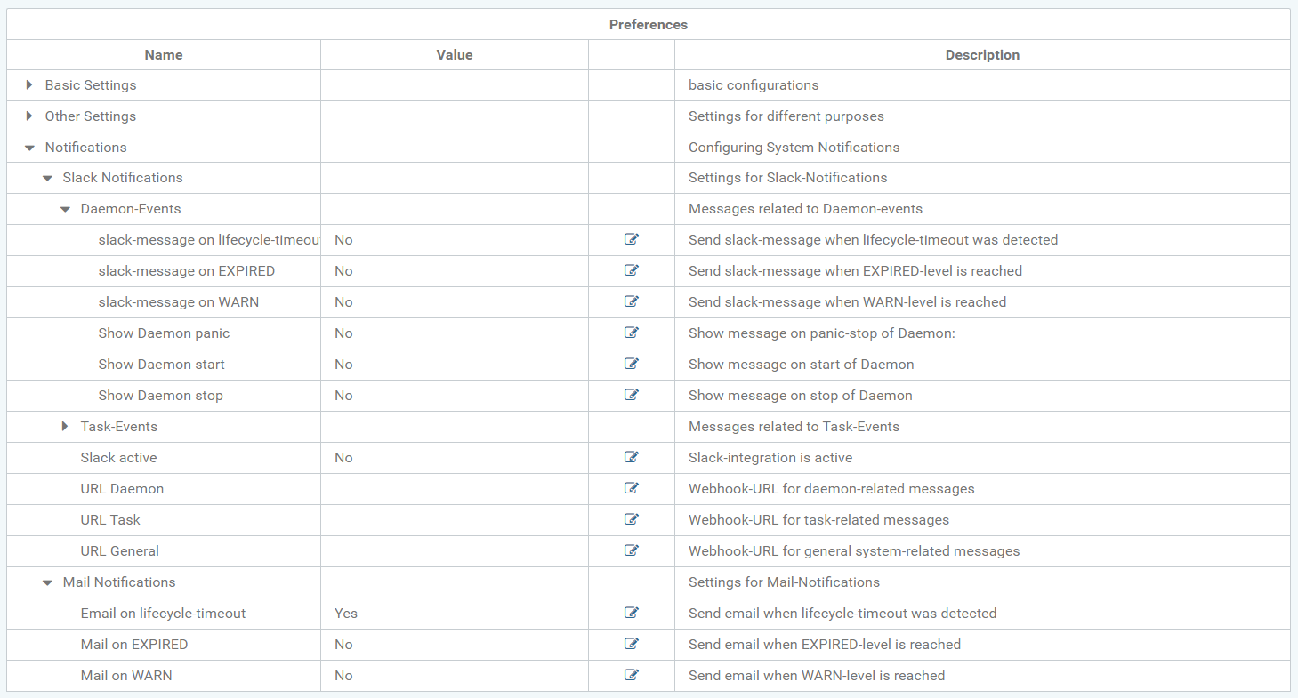This screenshot has width=1298, height=698.
Task: Collapse the Daemon-Events group
Action: click(65, 209)
